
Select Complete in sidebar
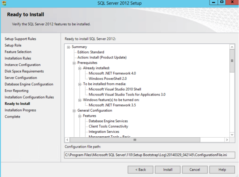pyautogui.click(x=12, y=117)
